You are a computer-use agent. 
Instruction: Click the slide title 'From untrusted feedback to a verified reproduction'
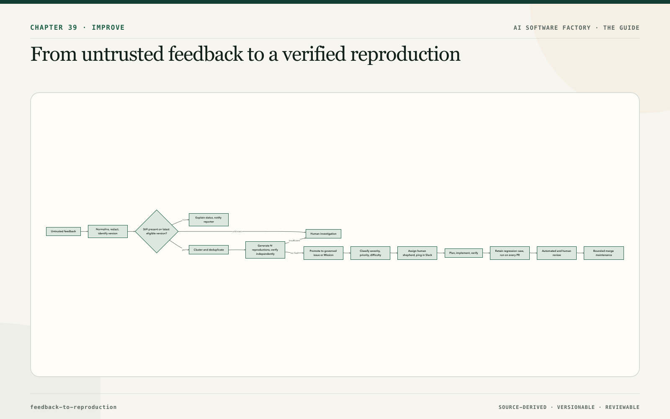(245, 54)
